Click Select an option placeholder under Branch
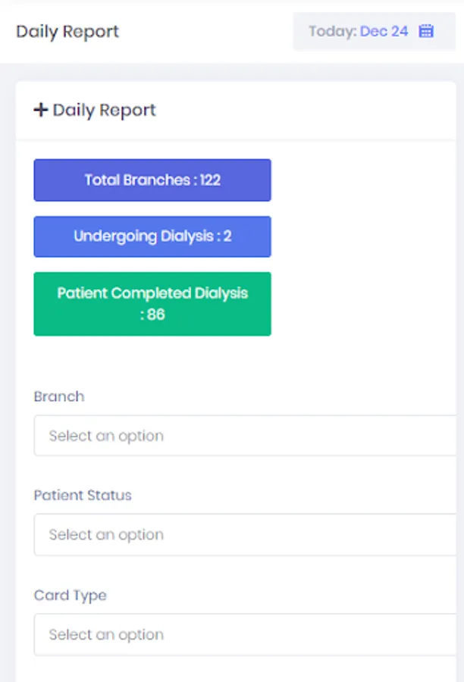Viewport: 464px width, 682px height. pyautogui.click(x=106, y=436)
